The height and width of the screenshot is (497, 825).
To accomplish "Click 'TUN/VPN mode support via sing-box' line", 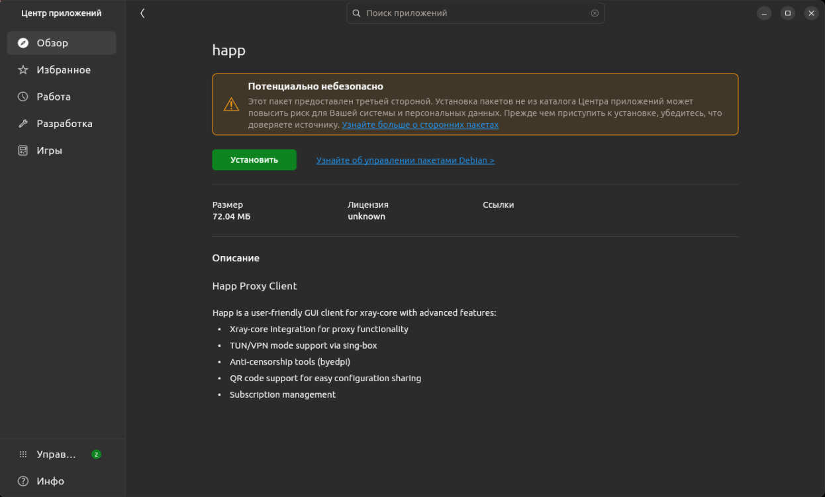I will tap(303, 345).
